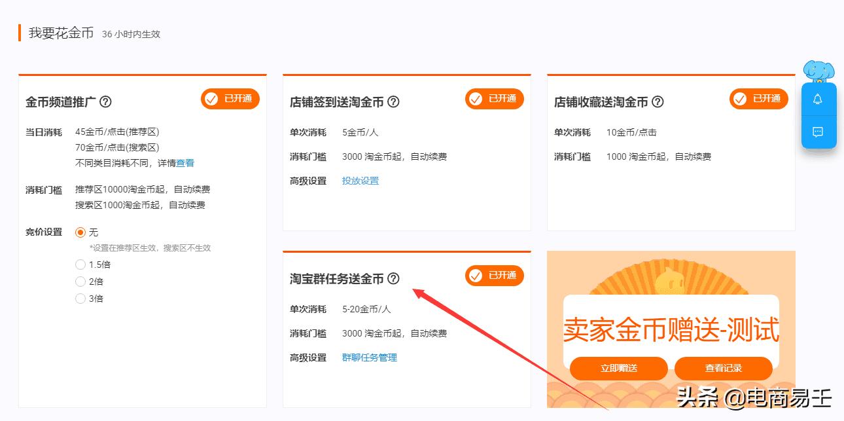Click 已开通 status on 店铺签到送淘金币
This screenshot has height=421, width=844.
494,99
